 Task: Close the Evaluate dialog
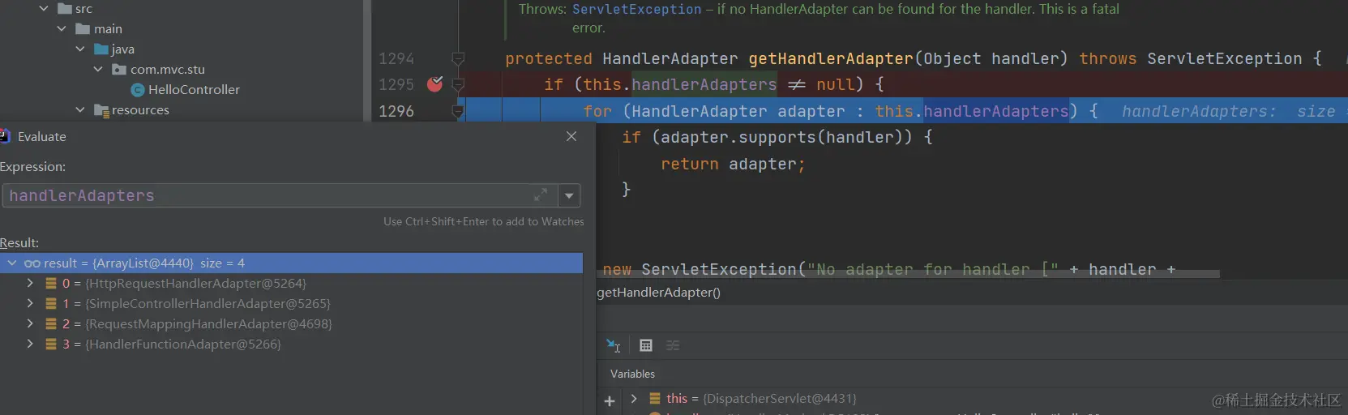(x=571, y=136)
